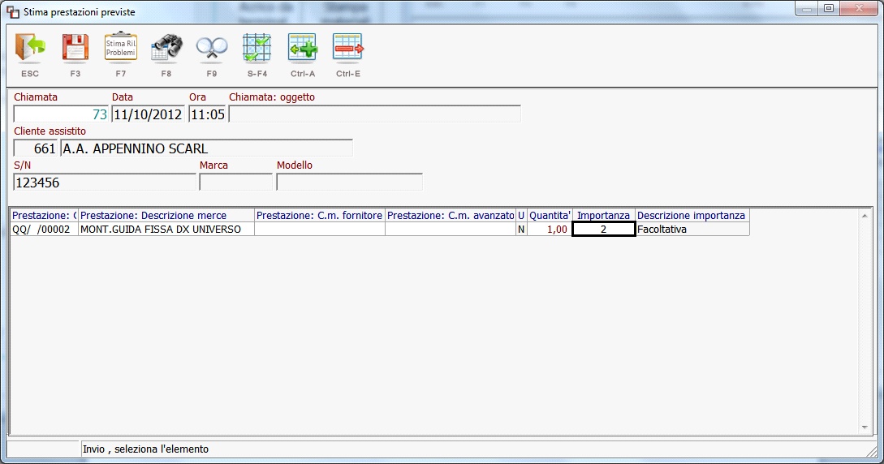Click the Chiamata number field
The height and width of the screenshot is (464, 884).
click(x=61, y=114)
